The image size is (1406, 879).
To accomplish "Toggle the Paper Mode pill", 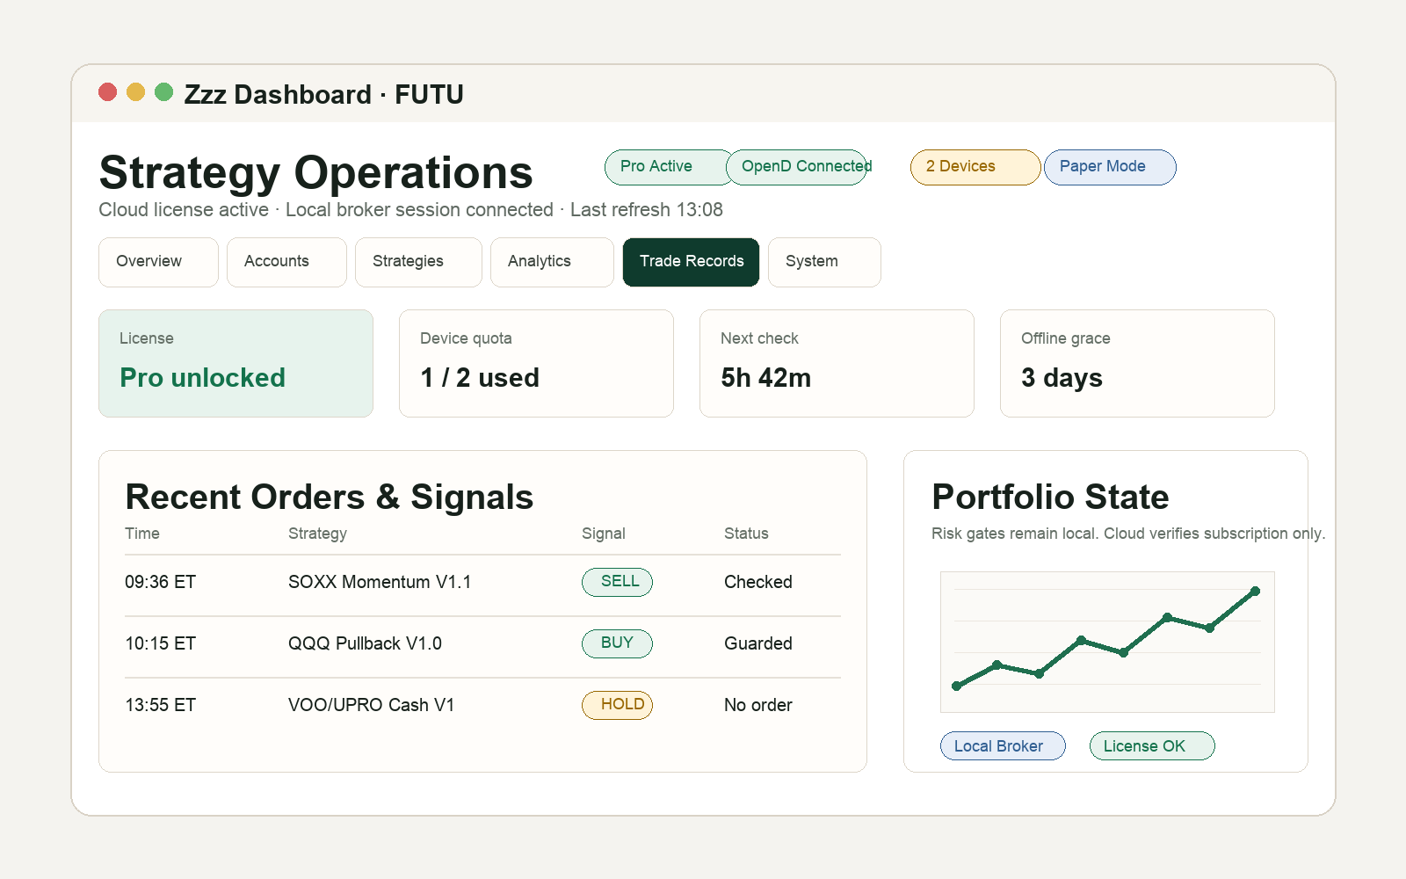I will click(x=1110, y=167).
